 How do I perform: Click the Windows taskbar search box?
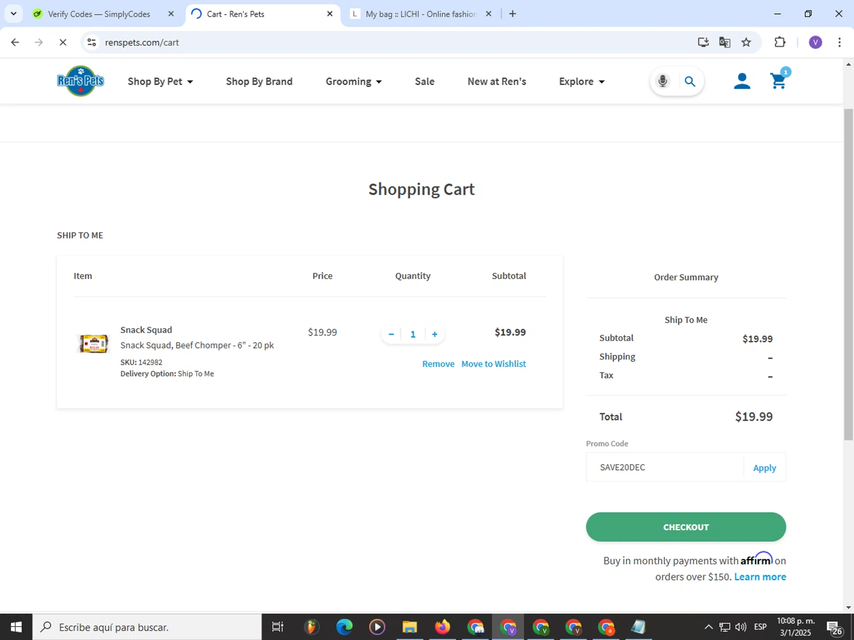147,627
